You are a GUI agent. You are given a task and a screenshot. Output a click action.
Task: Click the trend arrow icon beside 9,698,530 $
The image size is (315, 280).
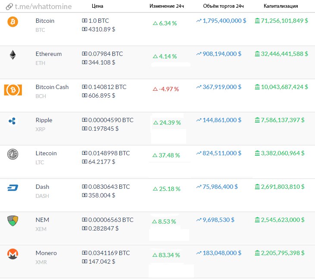pyautogui.click(x=199, y=220)
